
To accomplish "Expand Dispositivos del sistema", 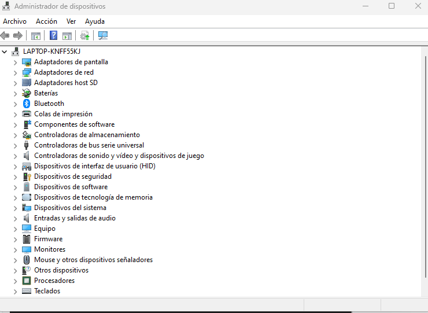I will 15,208.
